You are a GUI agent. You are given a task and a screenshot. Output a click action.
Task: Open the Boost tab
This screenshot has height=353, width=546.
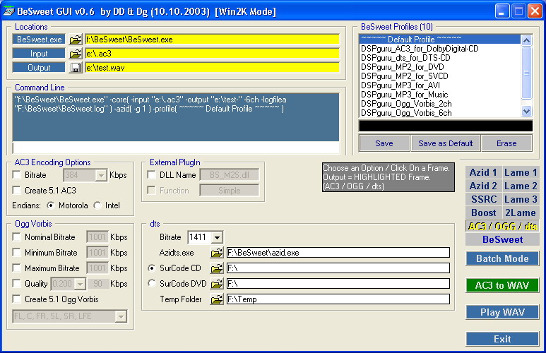[483, 213]
